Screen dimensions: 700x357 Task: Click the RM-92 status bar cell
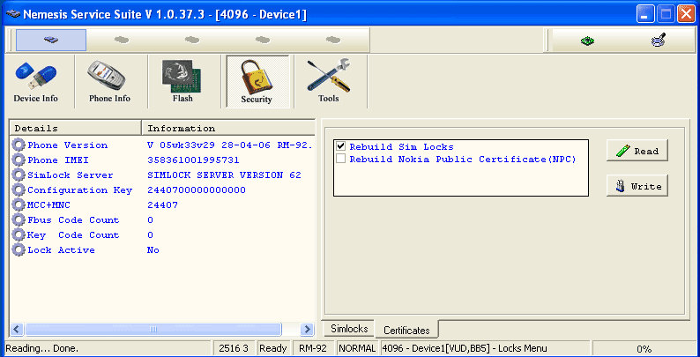(x=313, y=348)
